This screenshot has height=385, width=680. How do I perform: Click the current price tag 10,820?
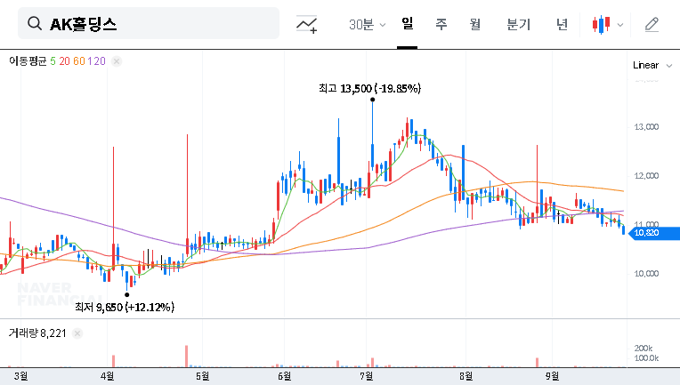tap(654, 233)
